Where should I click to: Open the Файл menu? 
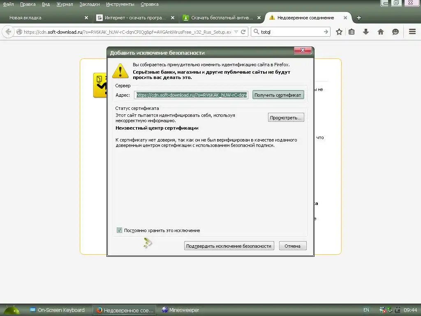[x=8, y=4]
